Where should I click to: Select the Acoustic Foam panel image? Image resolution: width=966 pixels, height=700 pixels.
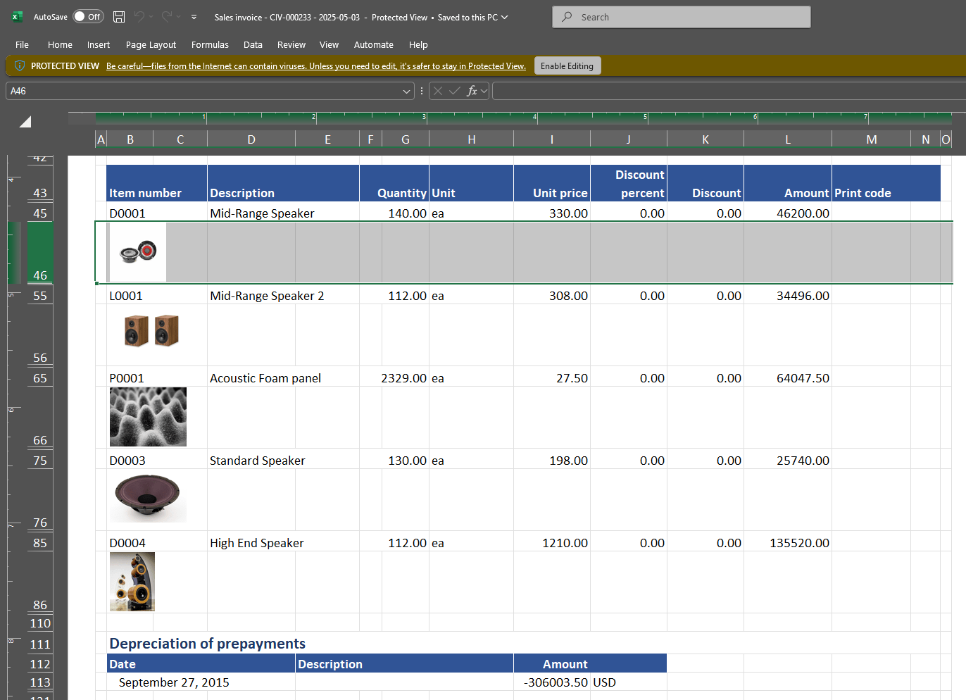point(148,417)
